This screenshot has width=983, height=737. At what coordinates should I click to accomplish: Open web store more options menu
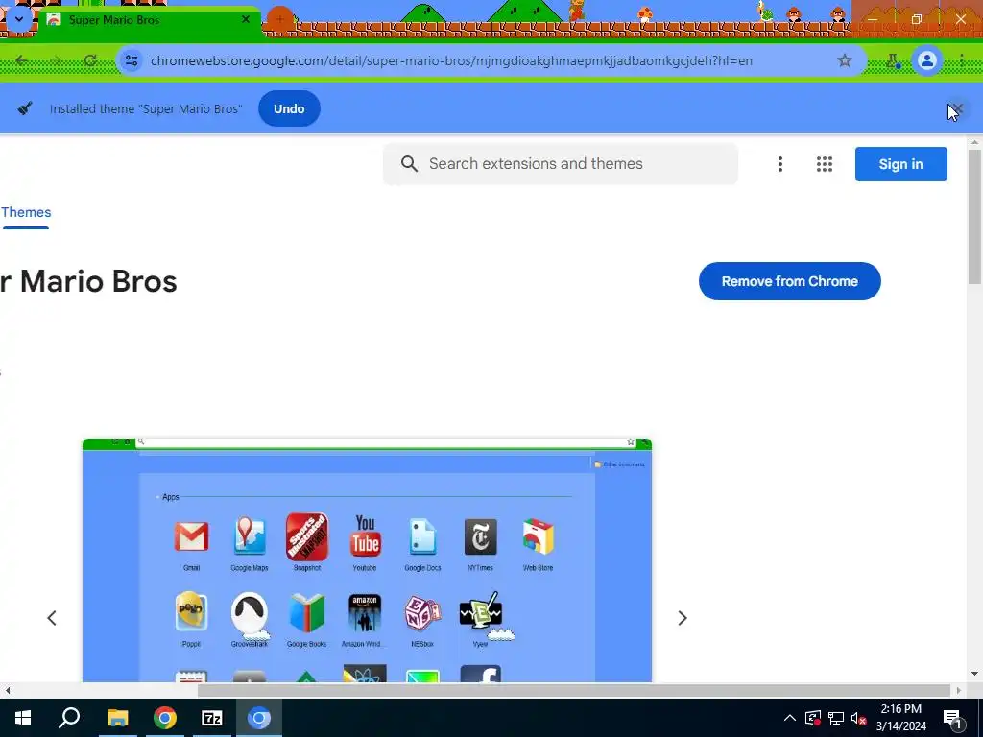(x=779, y=163)
